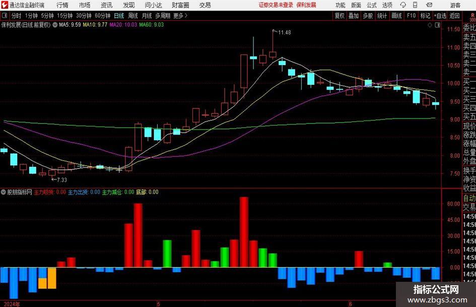Screen dimensions: 476x307
Task: Click the 游客 guest account label
Action: pyautogui.click(x=455, y=5)
